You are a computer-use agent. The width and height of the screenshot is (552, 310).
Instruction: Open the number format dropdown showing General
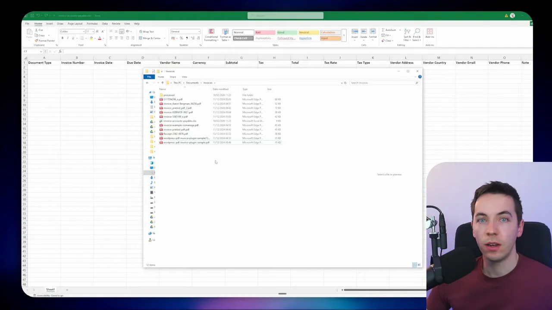click(x=185, y=31)
